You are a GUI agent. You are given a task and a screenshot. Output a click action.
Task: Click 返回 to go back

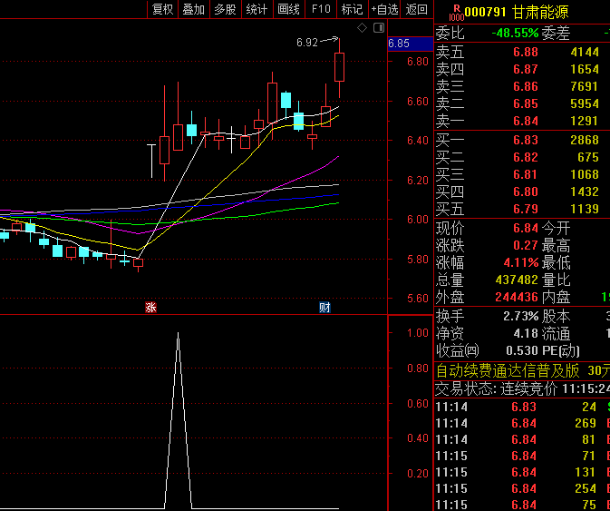416,9
